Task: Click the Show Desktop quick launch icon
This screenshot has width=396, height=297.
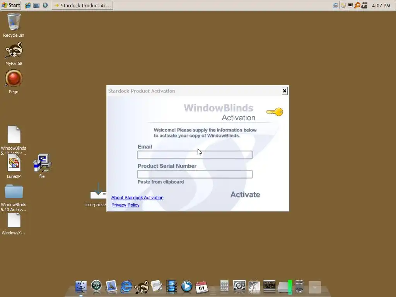Action: 36,5
